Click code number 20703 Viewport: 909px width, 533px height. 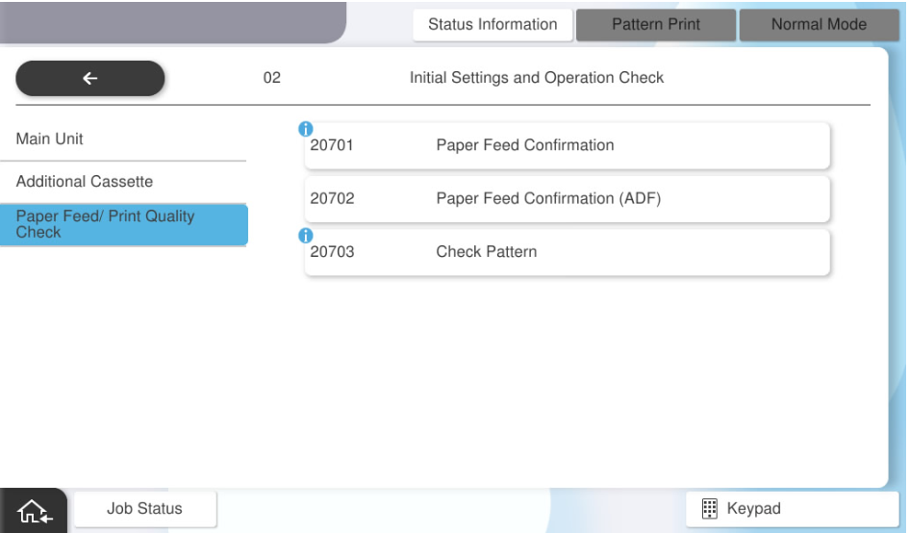click(x=332, y=252)
